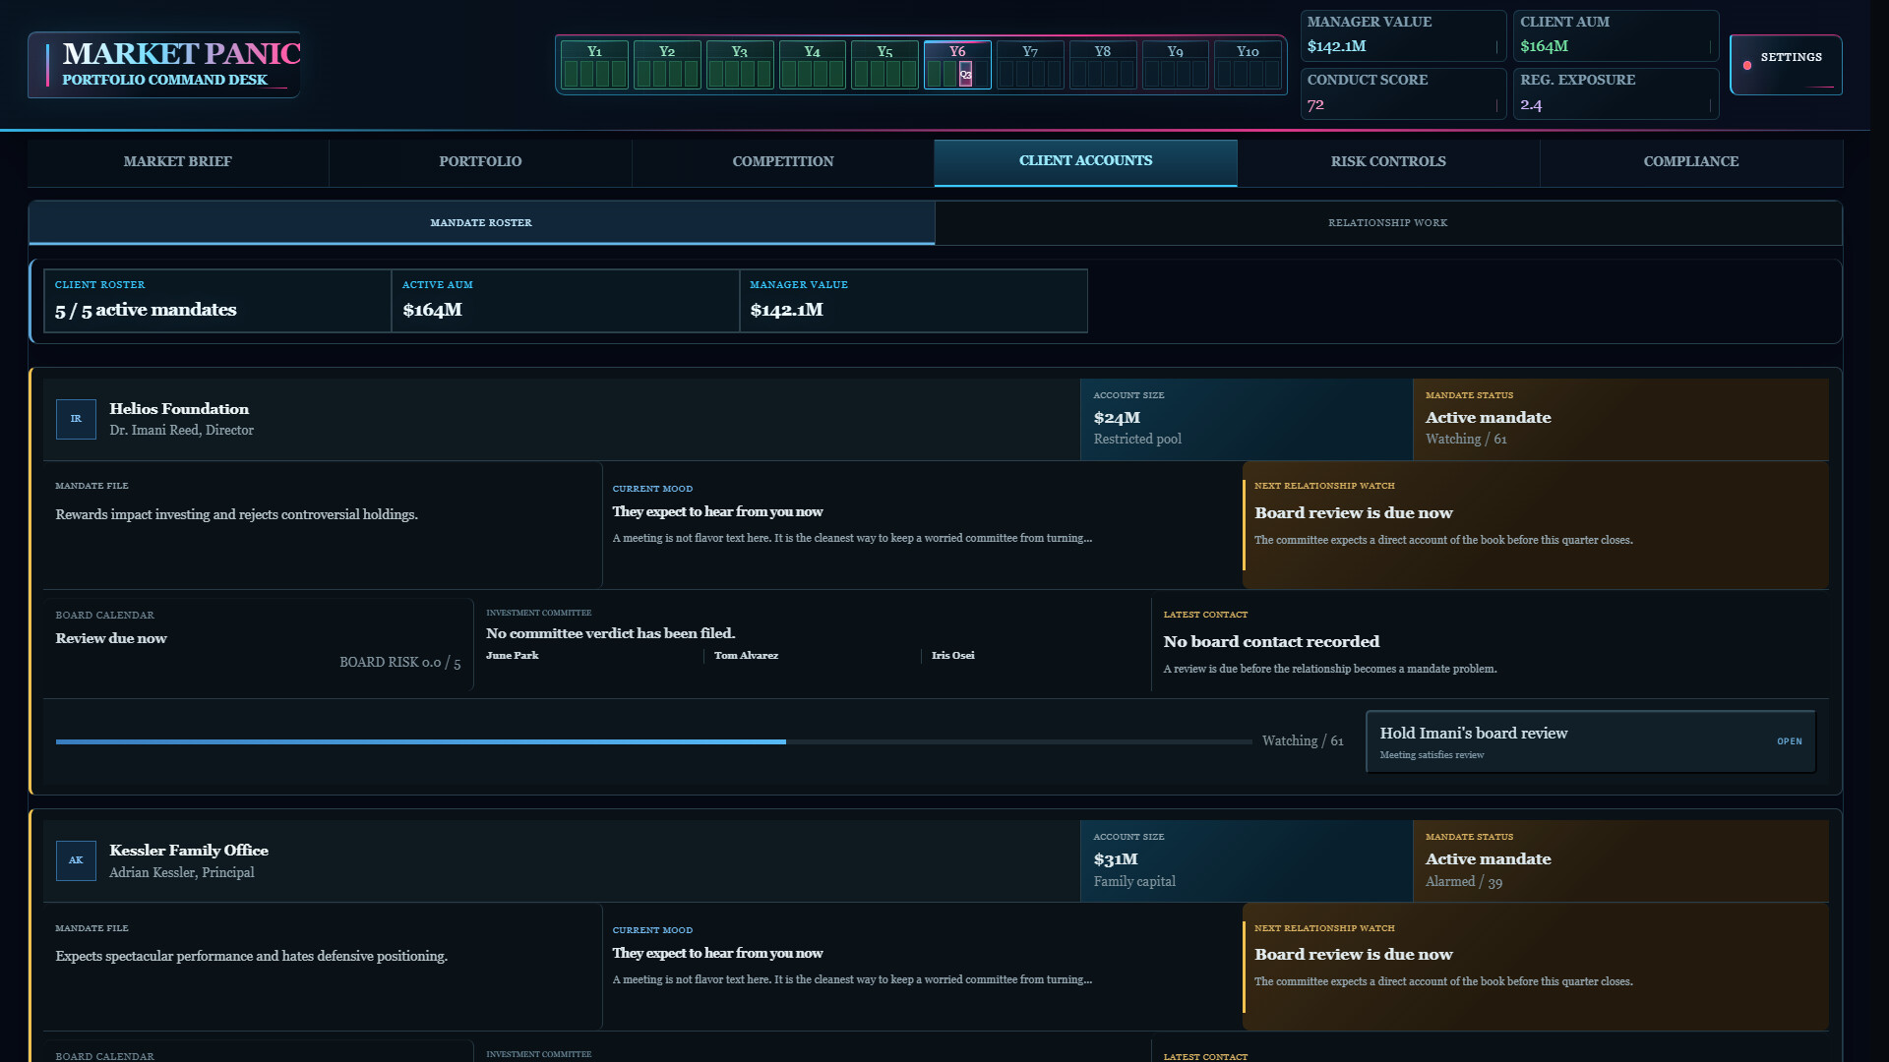The height and width of the screenshot is (1062, 1889).
Task: Open the Settings button
Action: [x=1786, y=65]
